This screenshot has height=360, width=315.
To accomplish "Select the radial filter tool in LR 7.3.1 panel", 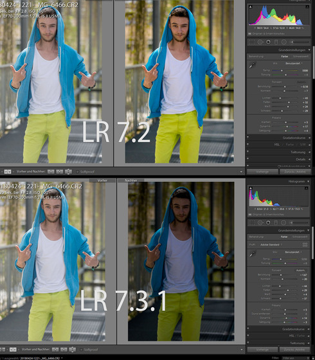I will pyautogui.click(x=283, y=222).
